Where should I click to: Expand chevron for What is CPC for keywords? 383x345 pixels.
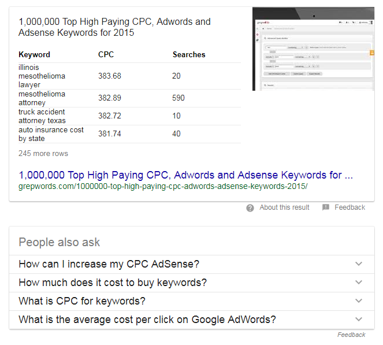pyautogui.click(x=359, y=301)
